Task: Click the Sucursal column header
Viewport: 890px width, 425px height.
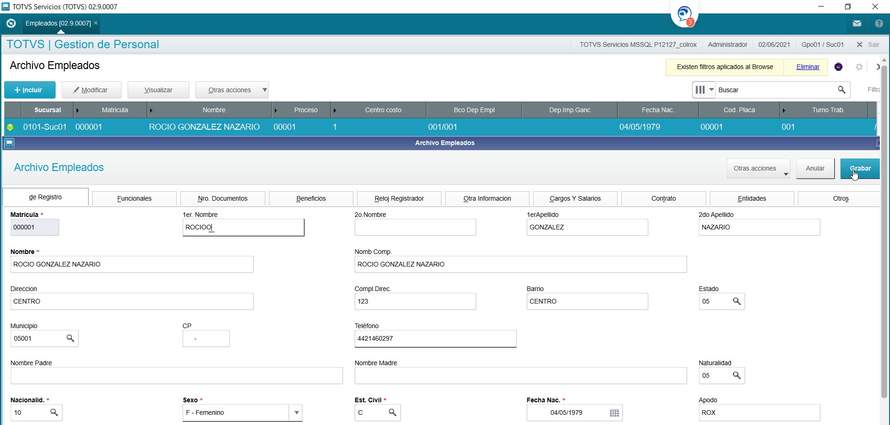Action: coord(48,110)
